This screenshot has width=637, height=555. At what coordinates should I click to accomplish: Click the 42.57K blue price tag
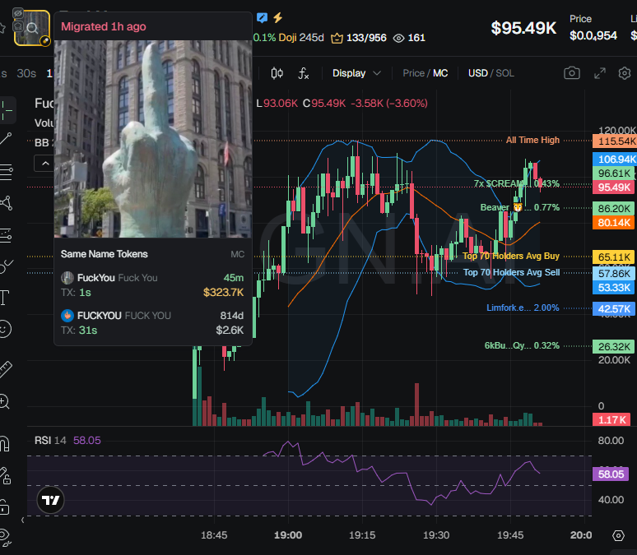(614, 308)
